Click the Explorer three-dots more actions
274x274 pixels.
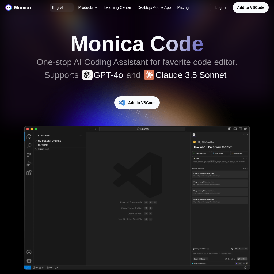[x=81, y=135]
